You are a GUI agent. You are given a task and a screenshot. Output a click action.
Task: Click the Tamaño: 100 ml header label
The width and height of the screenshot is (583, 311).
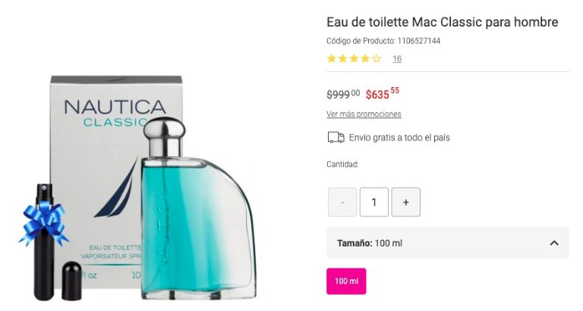[x=370, y=243]
